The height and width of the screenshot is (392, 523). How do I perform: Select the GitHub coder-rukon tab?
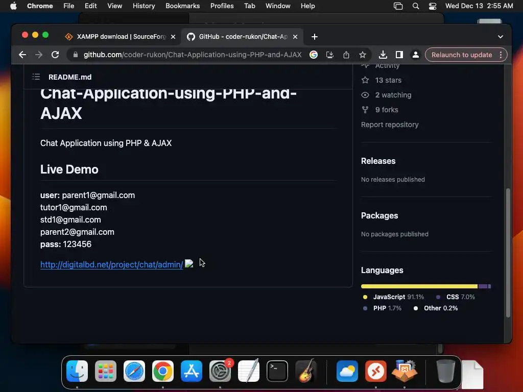click(x=242, y=37)
